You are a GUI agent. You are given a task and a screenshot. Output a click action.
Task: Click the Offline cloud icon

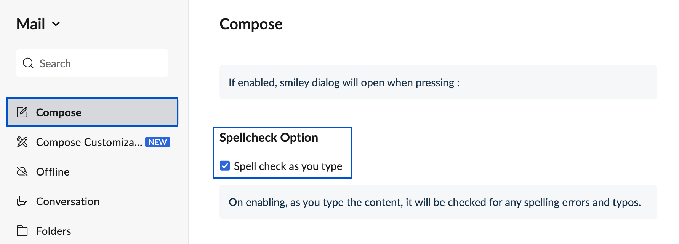[22, 171]
